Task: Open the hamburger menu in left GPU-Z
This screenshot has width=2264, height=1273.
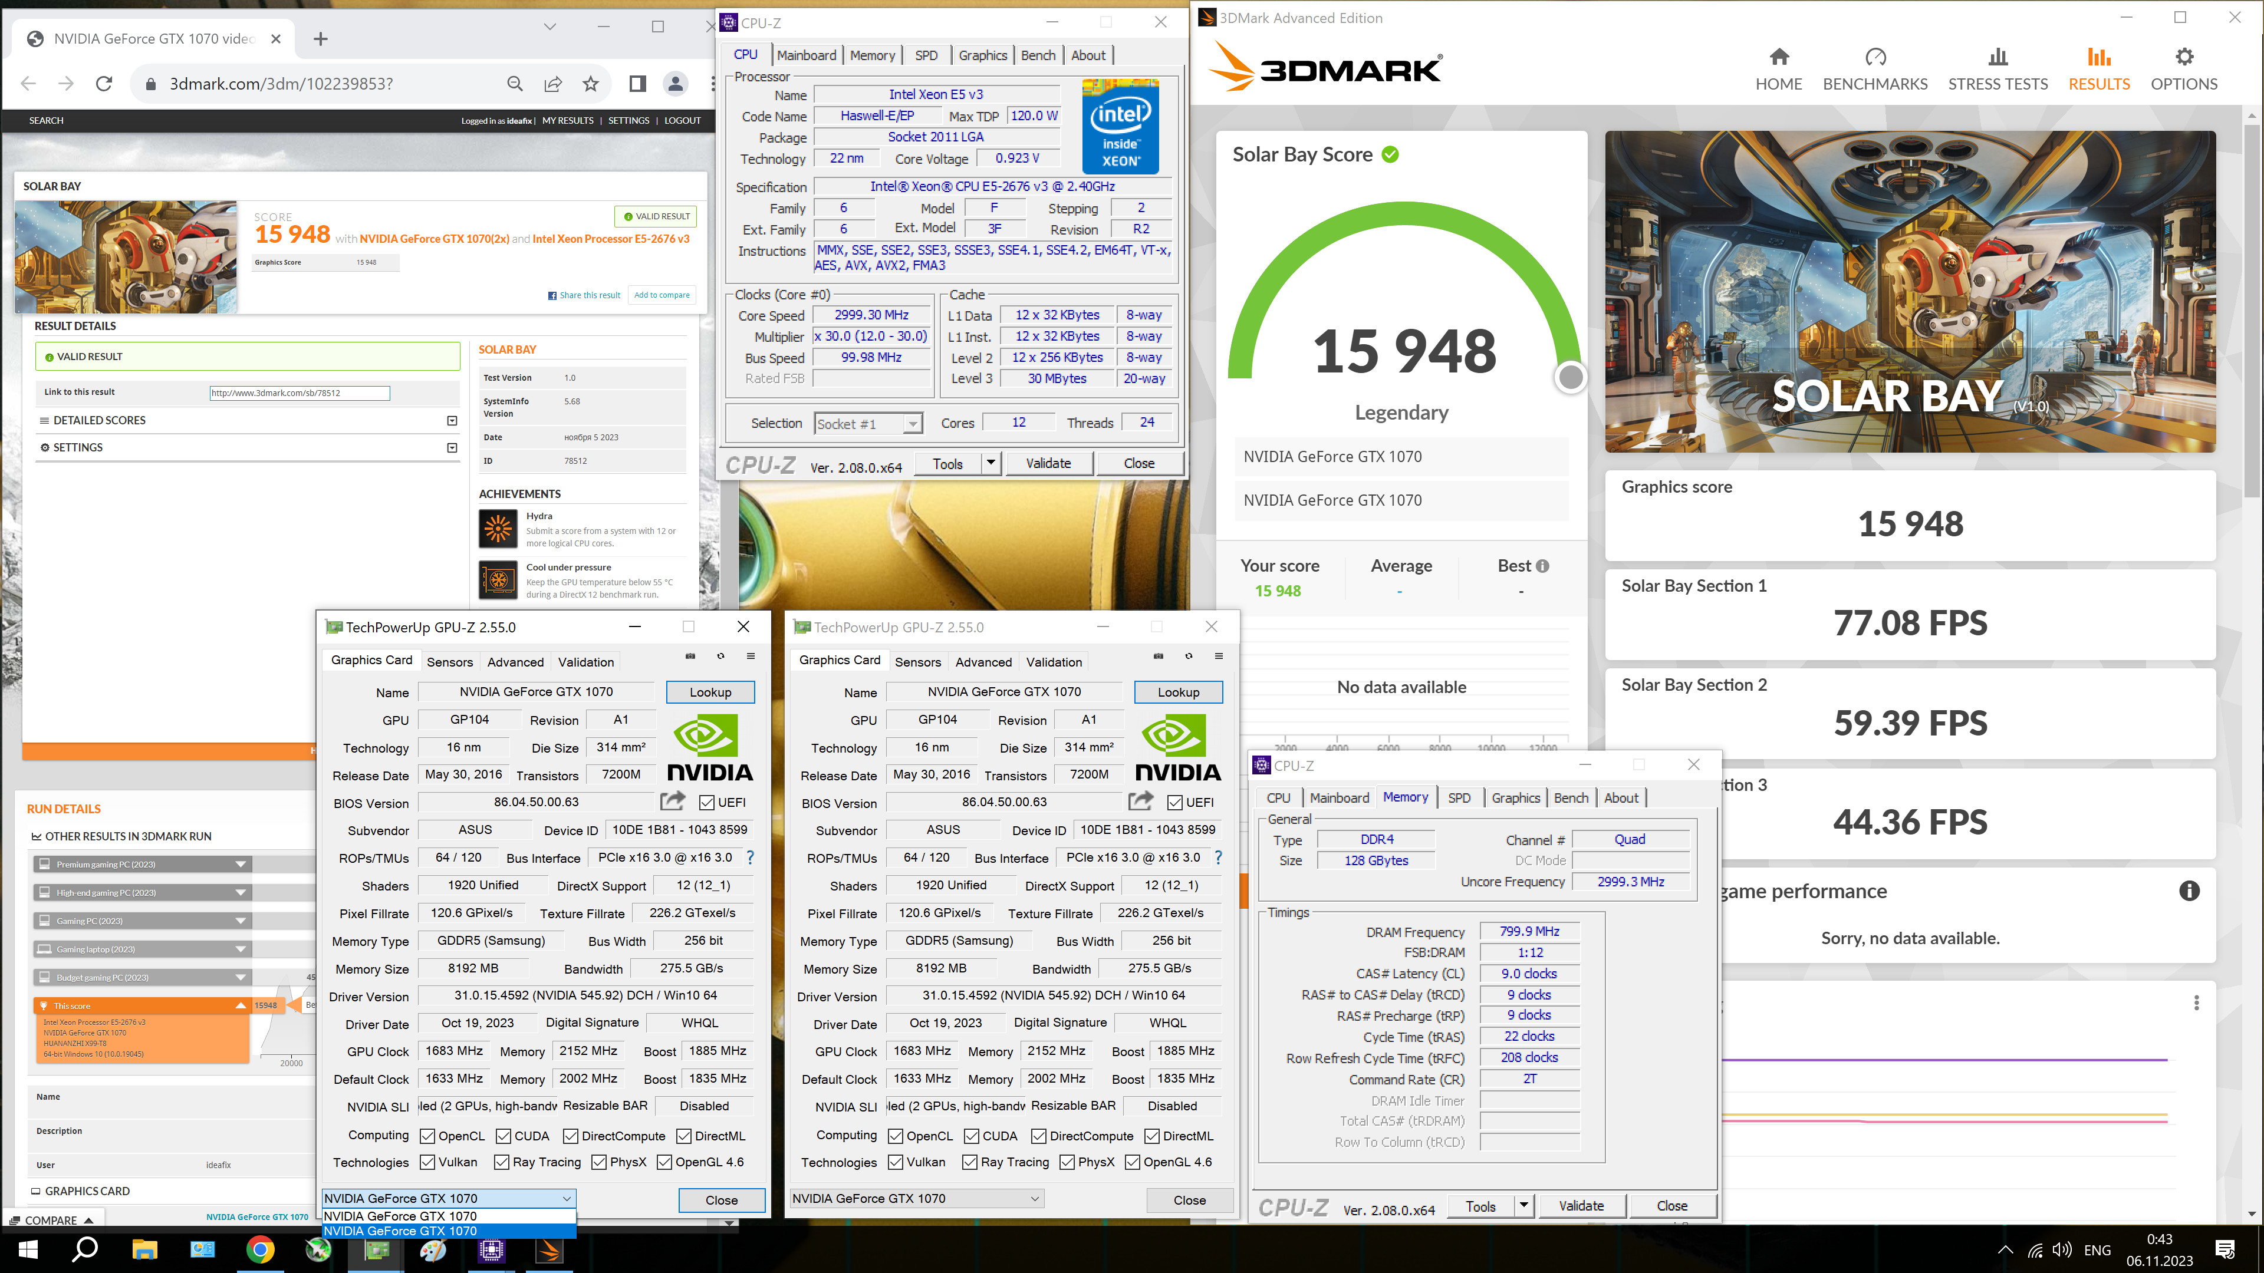Action: [751, 657]
